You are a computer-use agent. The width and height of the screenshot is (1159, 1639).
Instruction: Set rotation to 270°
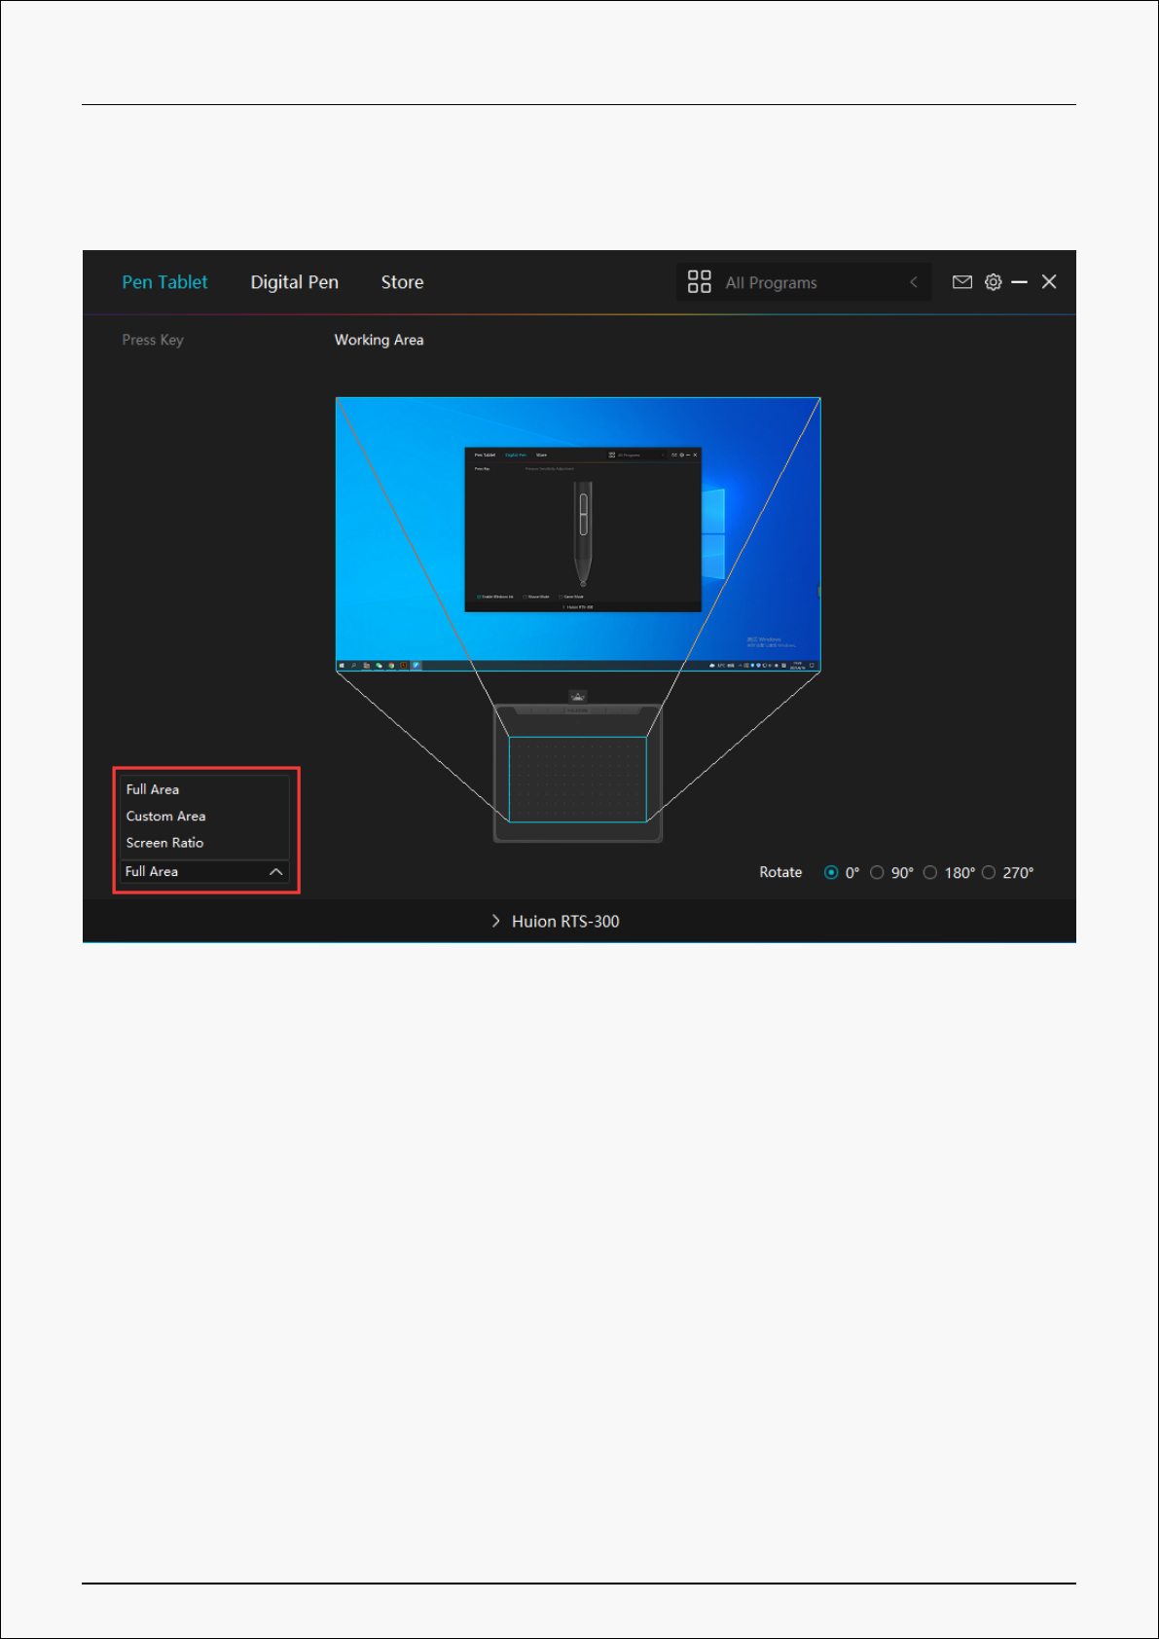tap(989, 873)
